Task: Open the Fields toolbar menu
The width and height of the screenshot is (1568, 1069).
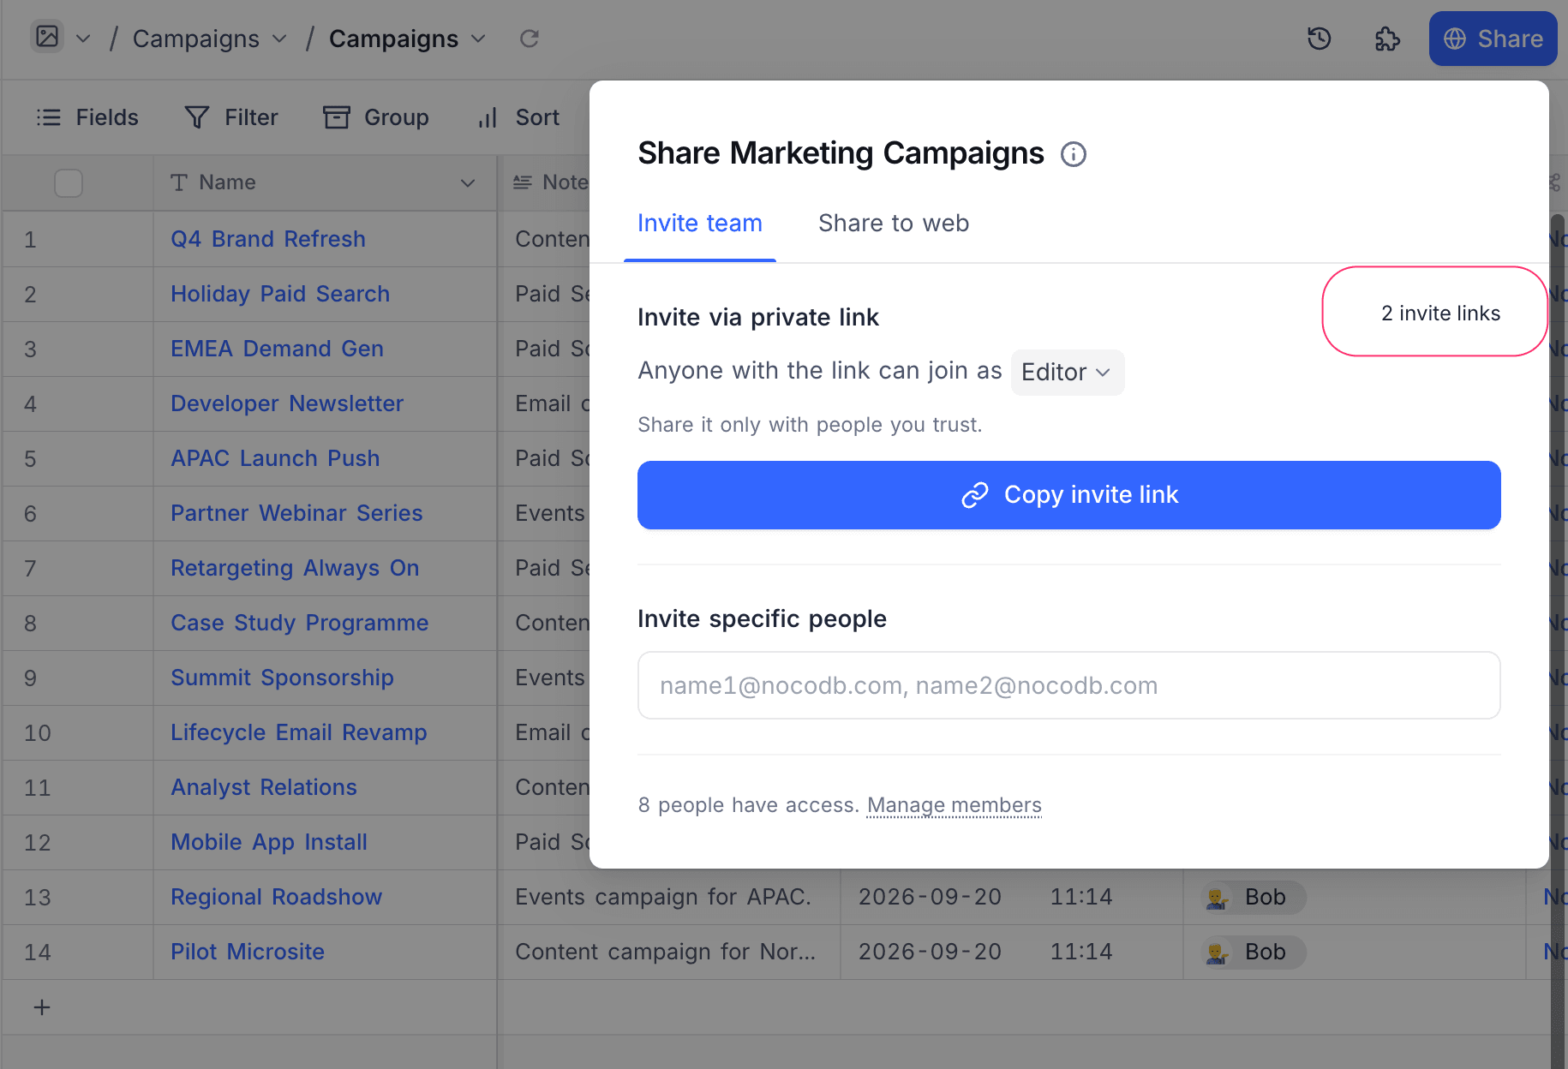Action: click(x=87, y=117)
